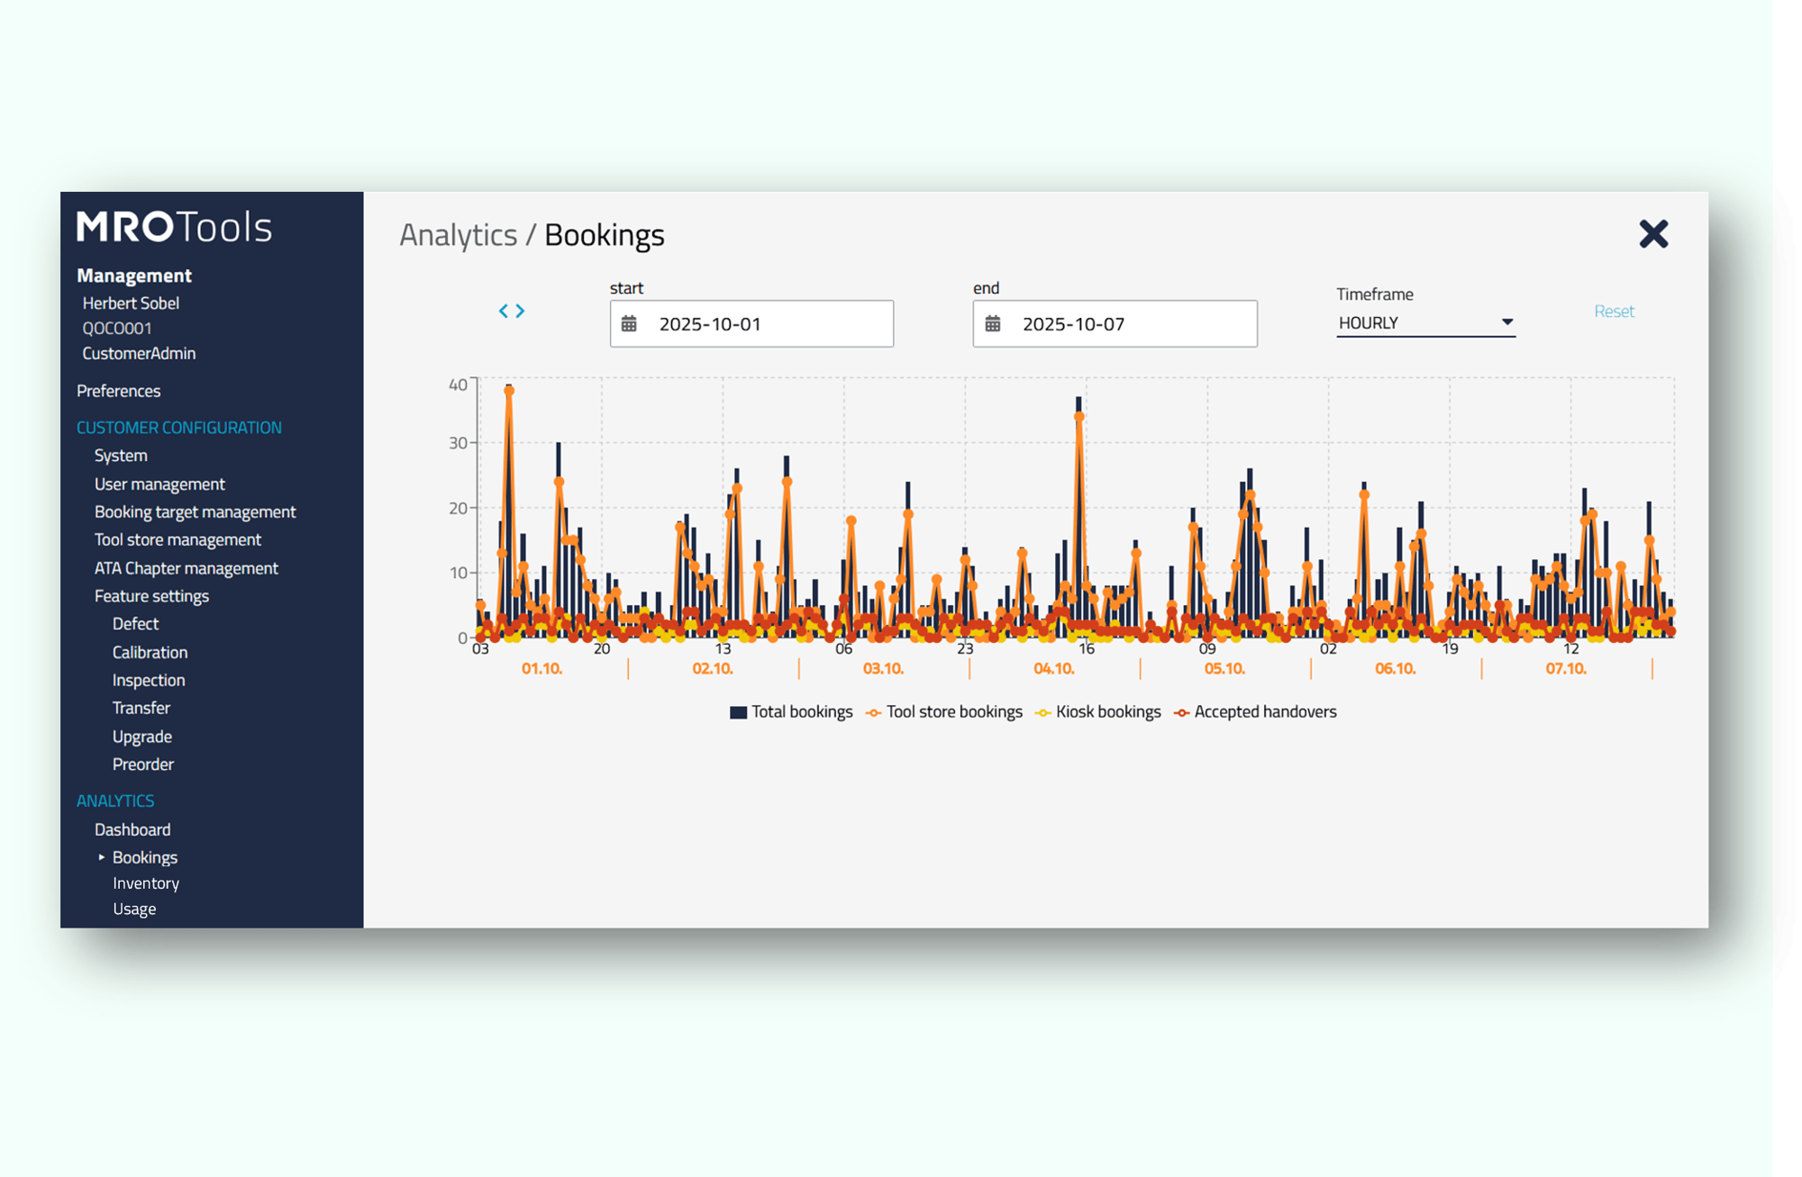Collapse the ANALYTICS section header
The height and width of the screenshot is (1177, 1802).
pos(115,800)
